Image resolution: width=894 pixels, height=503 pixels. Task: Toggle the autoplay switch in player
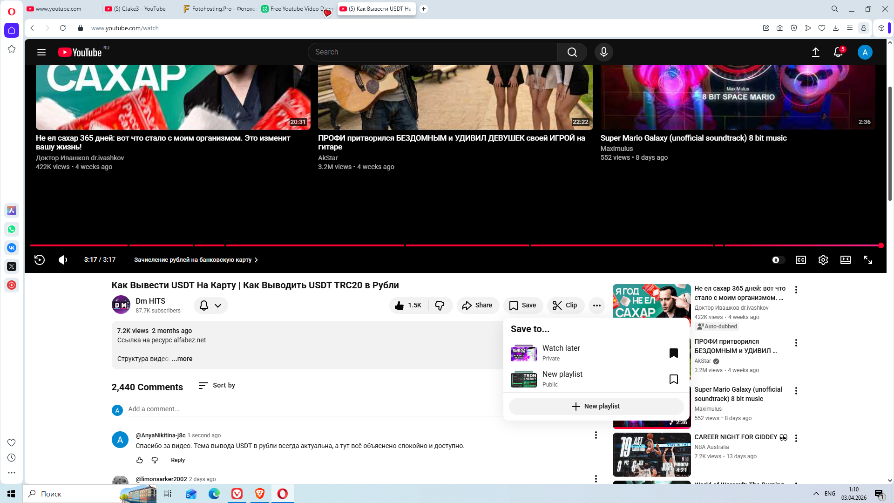[778, 260]
